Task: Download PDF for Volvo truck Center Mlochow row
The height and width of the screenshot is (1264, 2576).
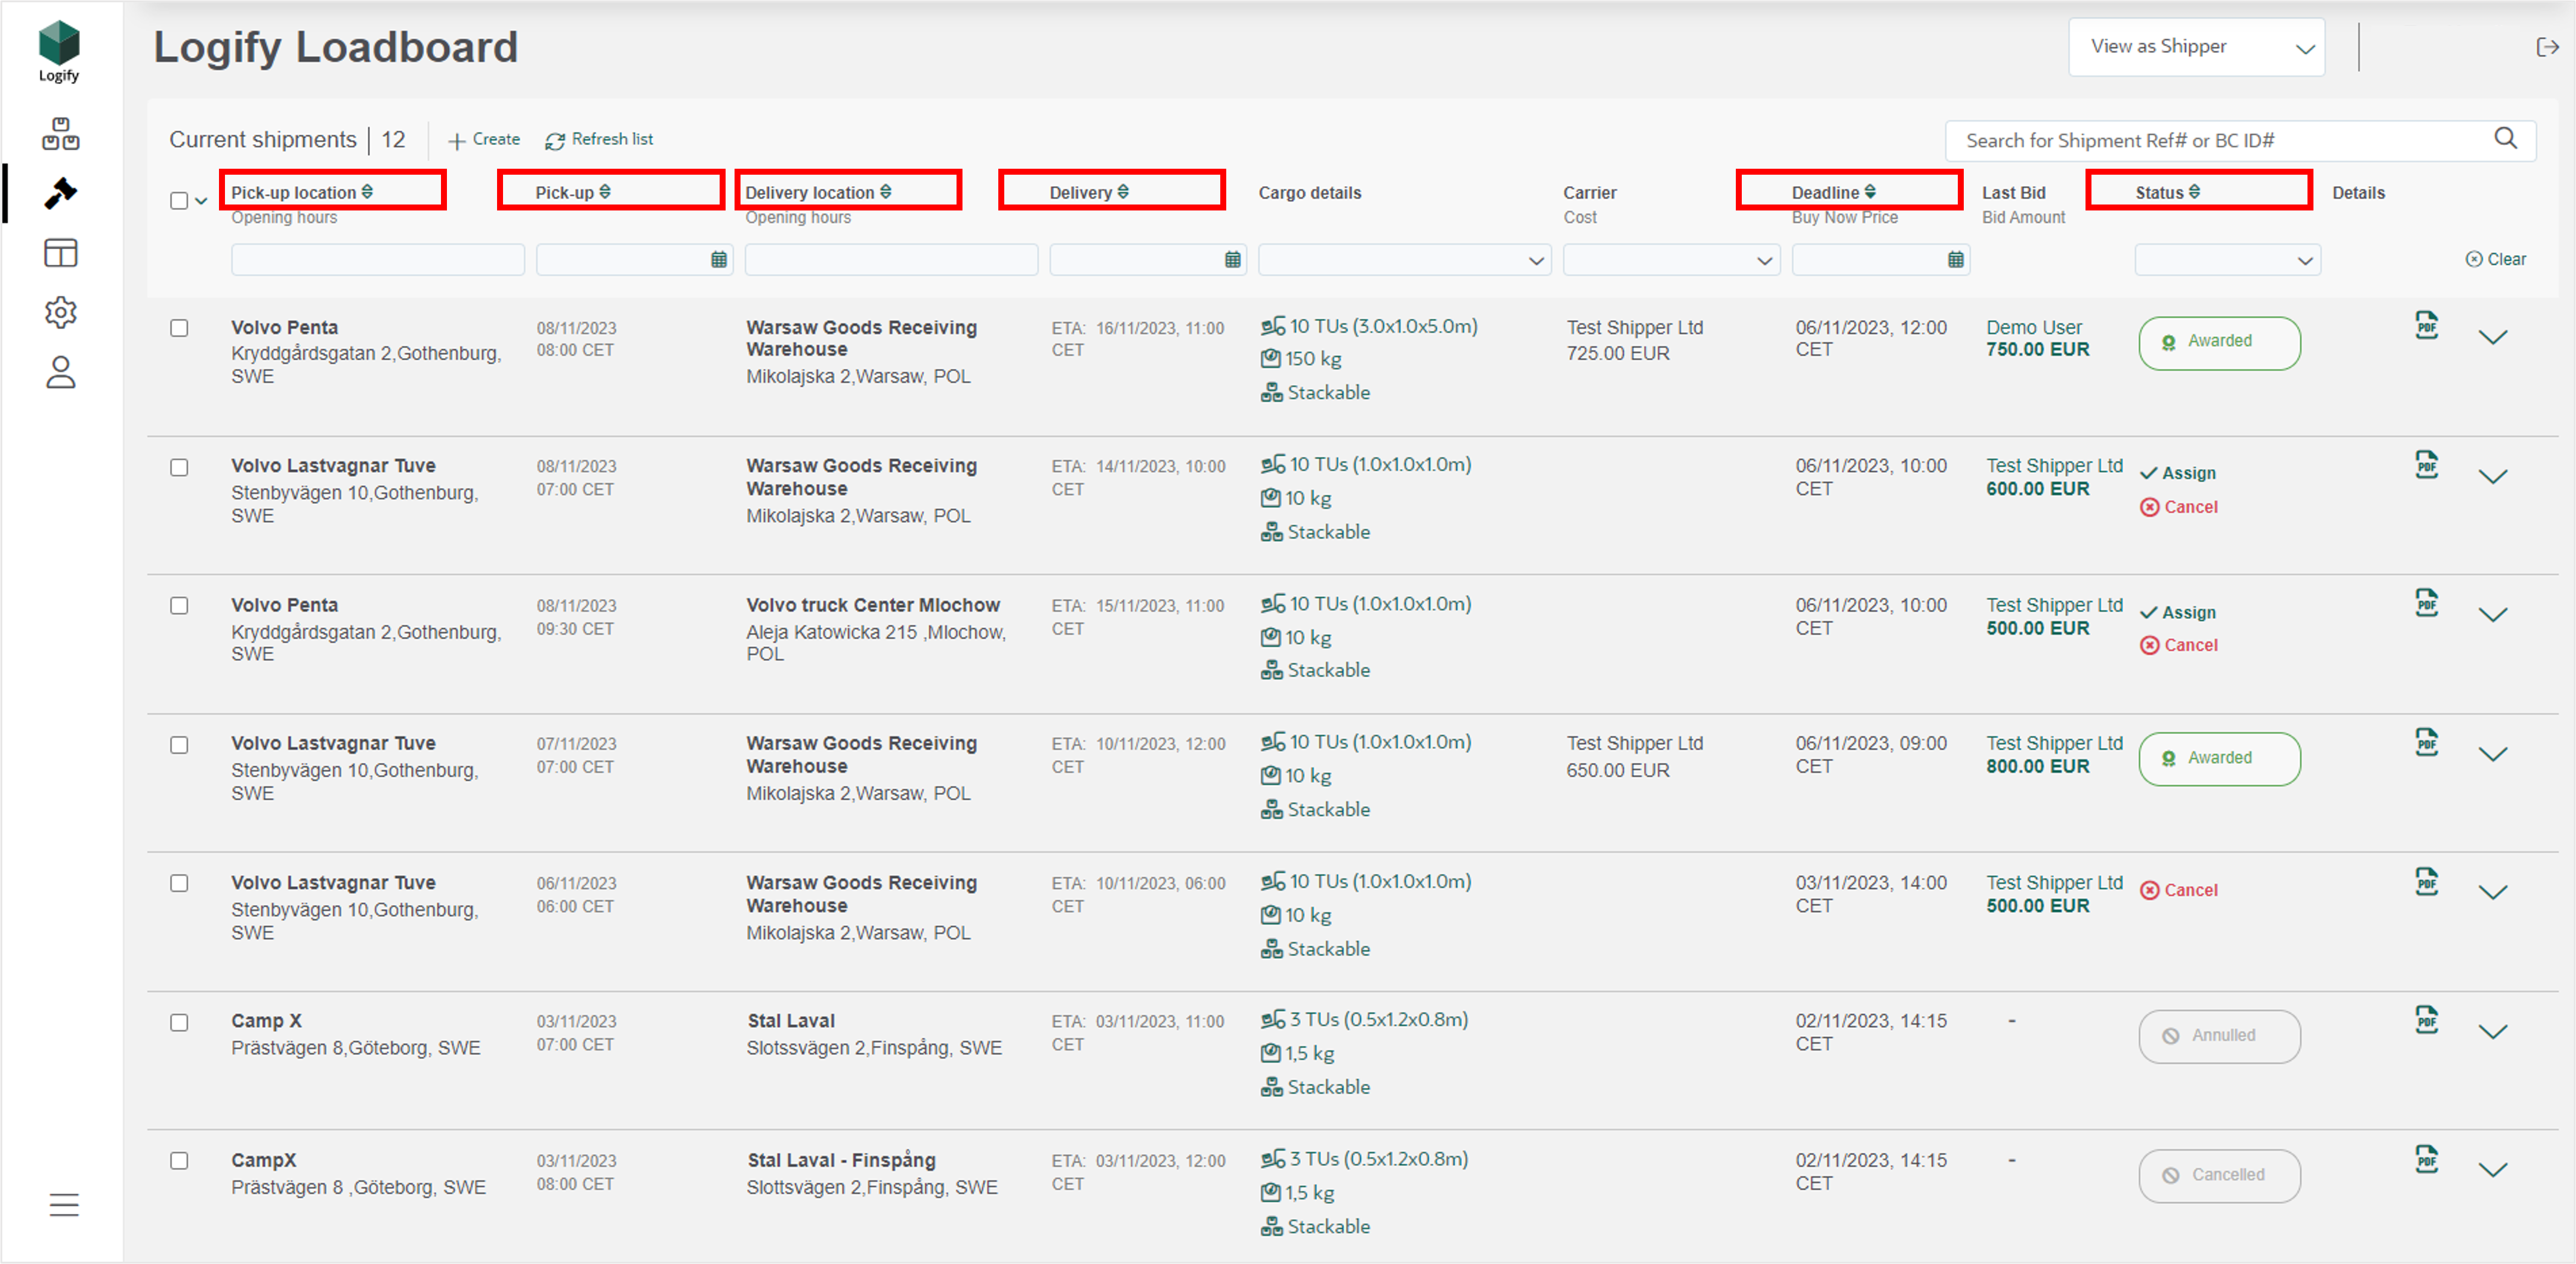Action: 2426,603
